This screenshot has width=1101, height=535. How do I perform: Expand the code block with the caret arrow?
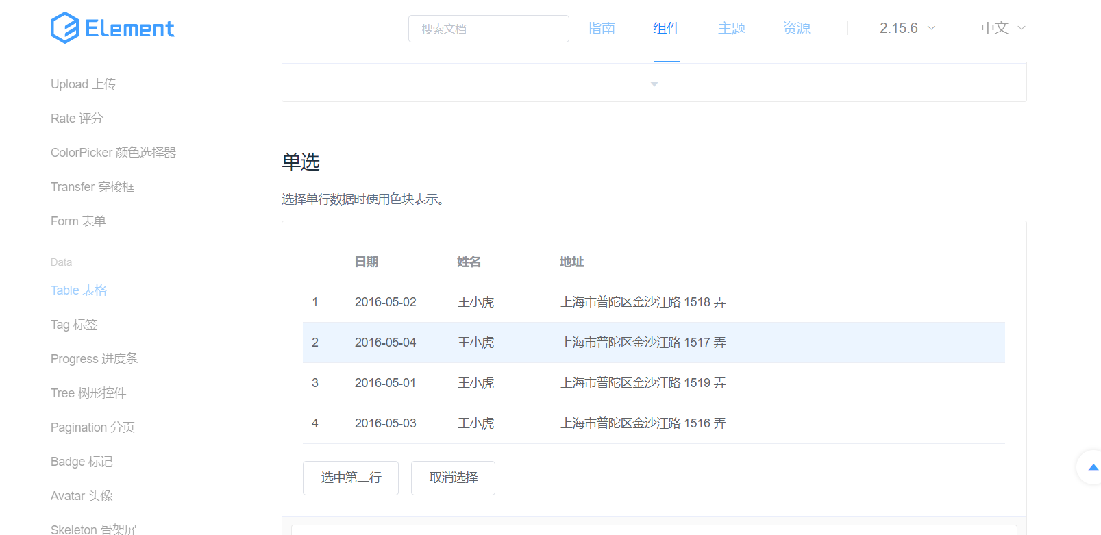(x=654, y=84)
